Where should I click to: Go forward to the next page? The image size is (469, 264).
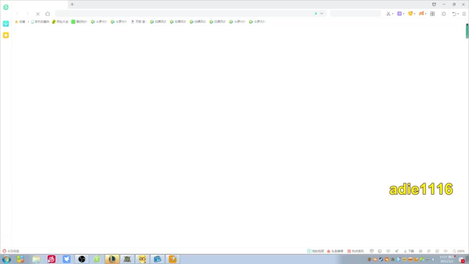pyautogui.click(x=27, y=13)
